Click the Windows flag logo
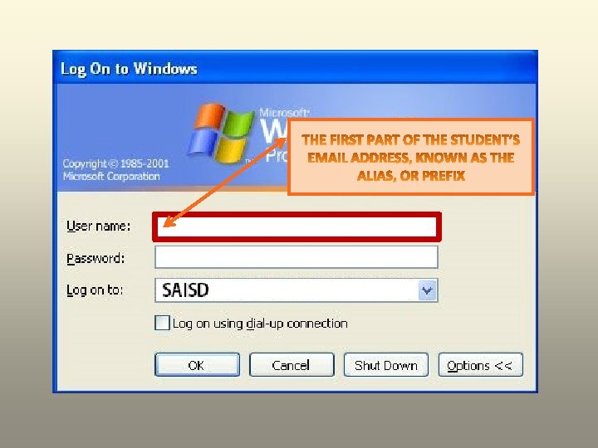The width and height of the screenshot is (598, 448). coord(220,133)
